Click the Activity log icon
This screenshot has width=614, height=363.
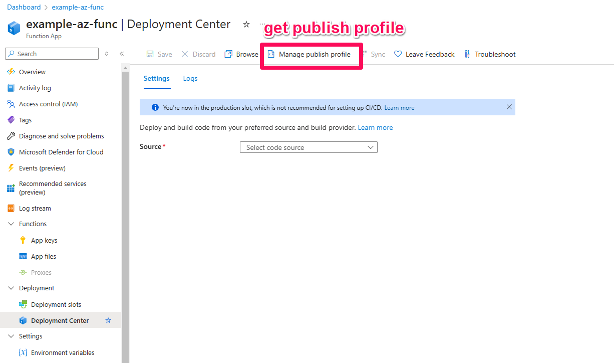point(11,88)
